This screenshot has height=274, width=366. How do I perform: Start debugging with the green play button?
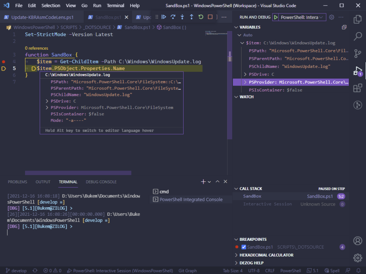tap(276, 17)
